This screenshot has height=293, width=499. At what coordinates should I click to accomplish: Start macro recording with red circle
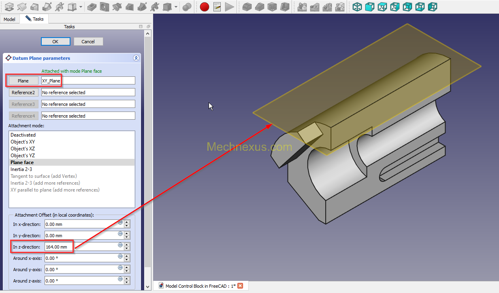(x=205, y=6)
